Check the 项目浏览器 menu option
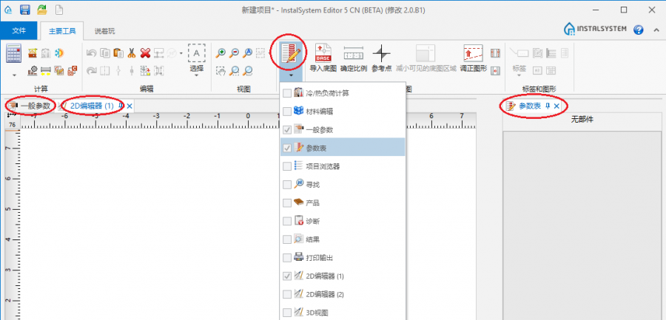The height and width of the screenshot is (320, 666). coord(287,166)
